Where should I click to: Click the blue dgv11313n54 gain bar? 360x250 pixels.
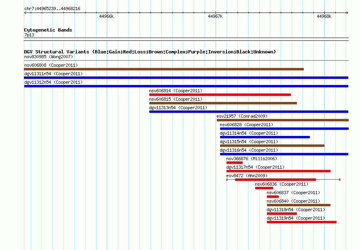pyautogui.click(x=249, y=112)
